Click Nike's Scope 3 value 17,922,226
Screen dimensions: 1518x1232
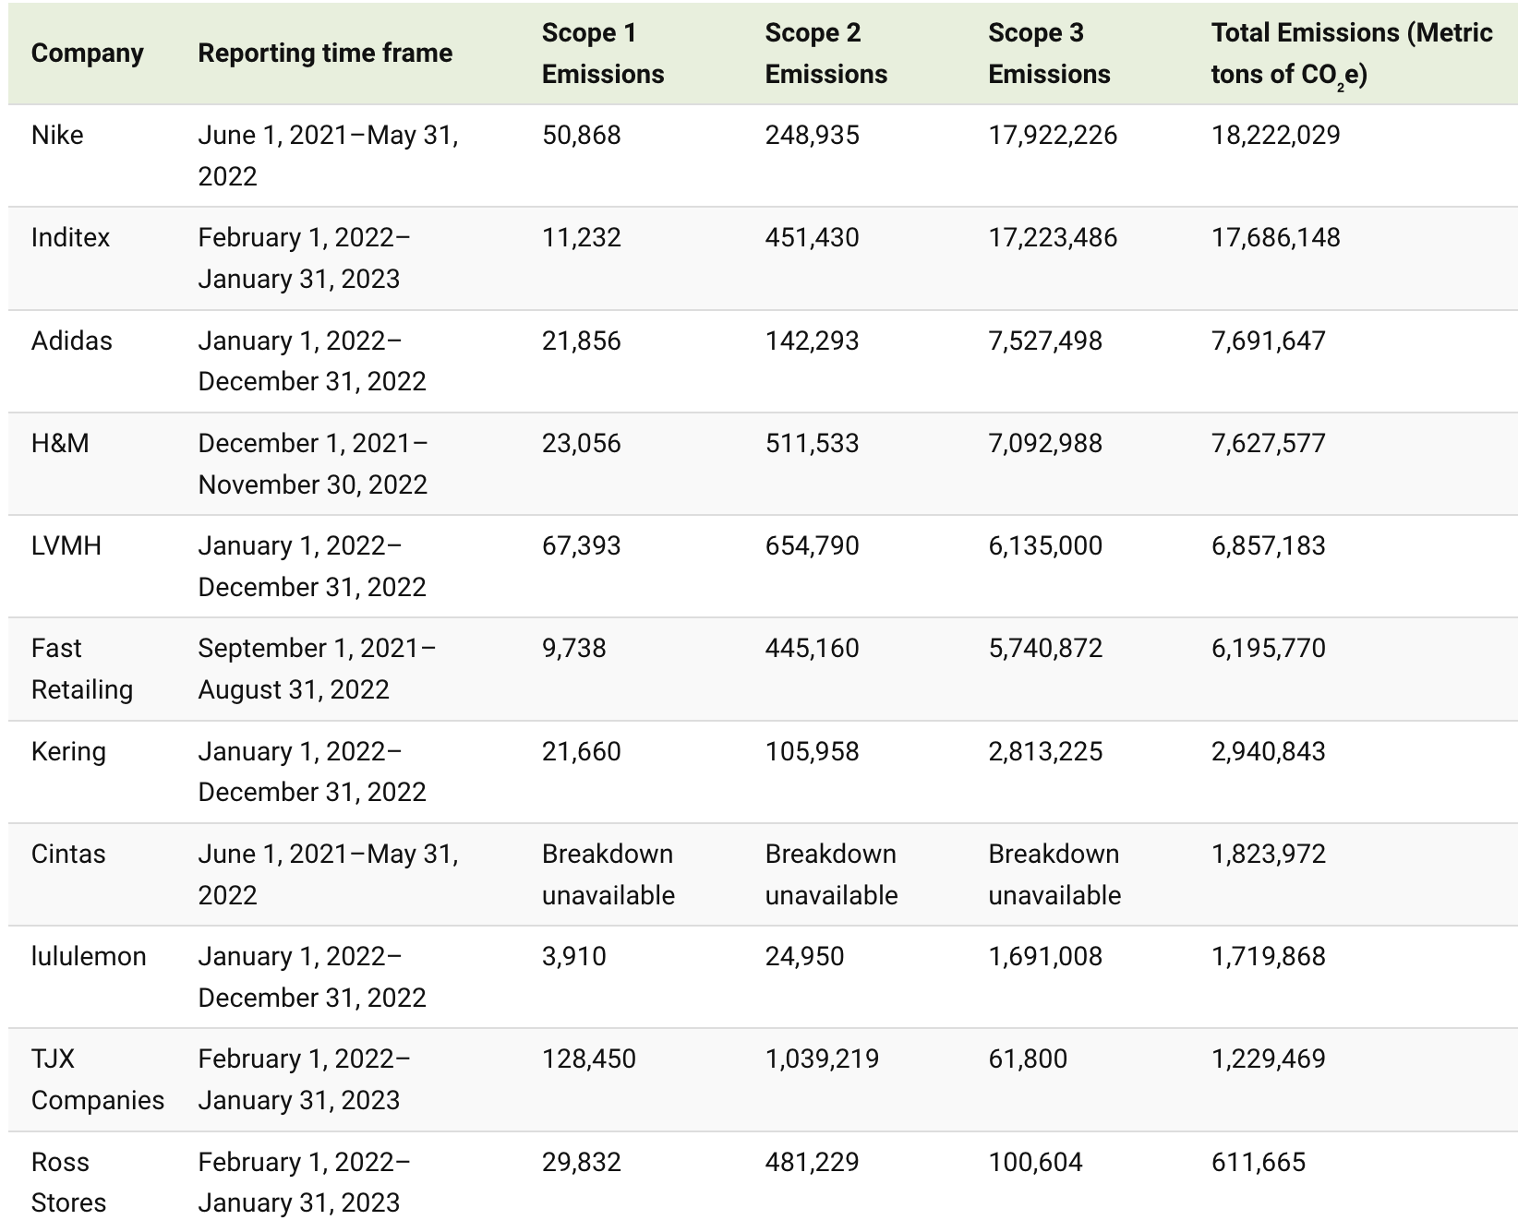pos(1053,136)
